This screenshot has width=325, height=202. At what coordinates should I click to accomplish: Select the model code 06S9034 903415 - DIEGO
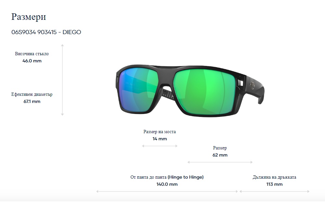click(x=46, y=32)
